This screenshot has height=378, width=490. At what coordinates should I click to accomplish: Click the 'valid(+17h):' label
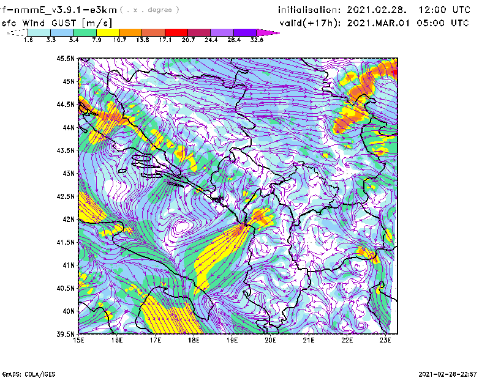310,23
